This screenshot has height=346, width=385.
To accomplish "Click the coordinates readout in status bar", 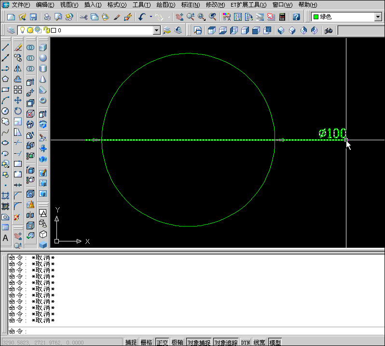I will point(62,342).
